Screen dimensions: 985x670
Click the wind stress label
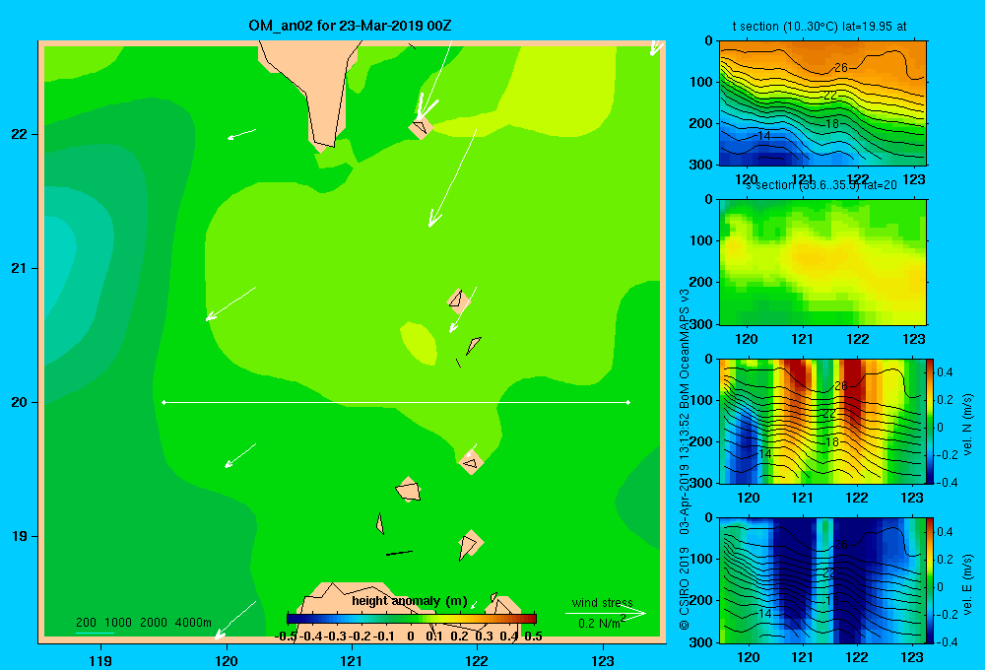click(603, 603)
